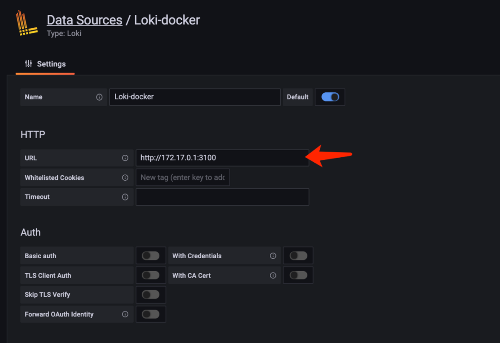This screenshot has width=500, height=343.
Task: Click the URL input field
Action: coord(222,158)
